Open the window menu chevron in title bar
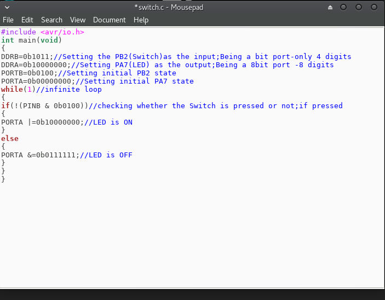 (x=7, y=7)
